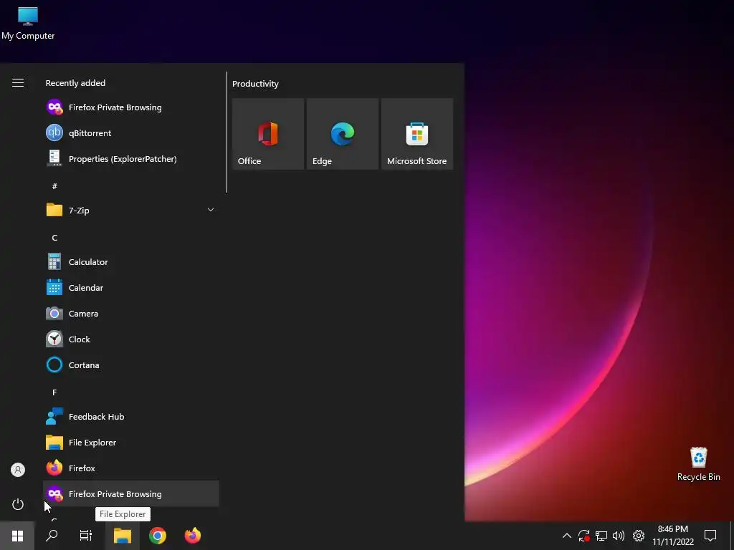Viewport: 734px width, 550px height.
Task: Click the Show desktop sliver
Action: [732, 536]
